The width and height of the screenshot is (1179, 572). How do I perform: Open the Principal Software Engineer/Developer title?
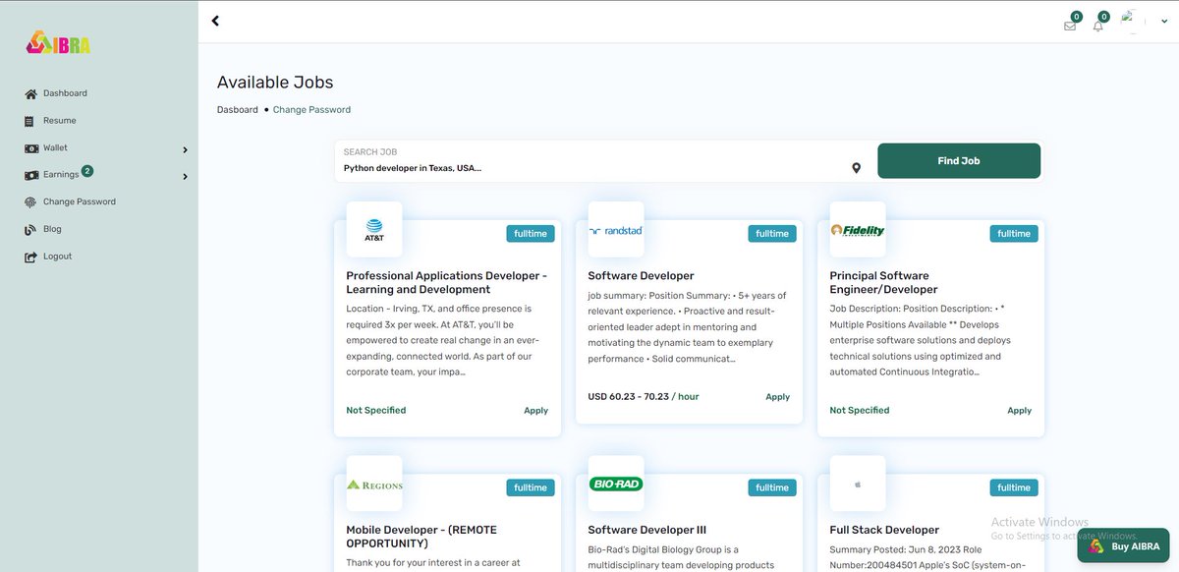[883, 283]
